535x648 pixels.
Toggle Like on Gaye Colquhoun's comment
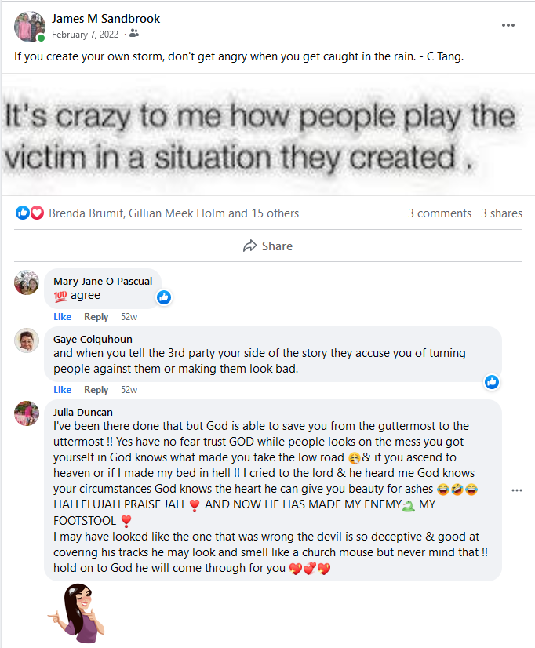pos(62,390)
